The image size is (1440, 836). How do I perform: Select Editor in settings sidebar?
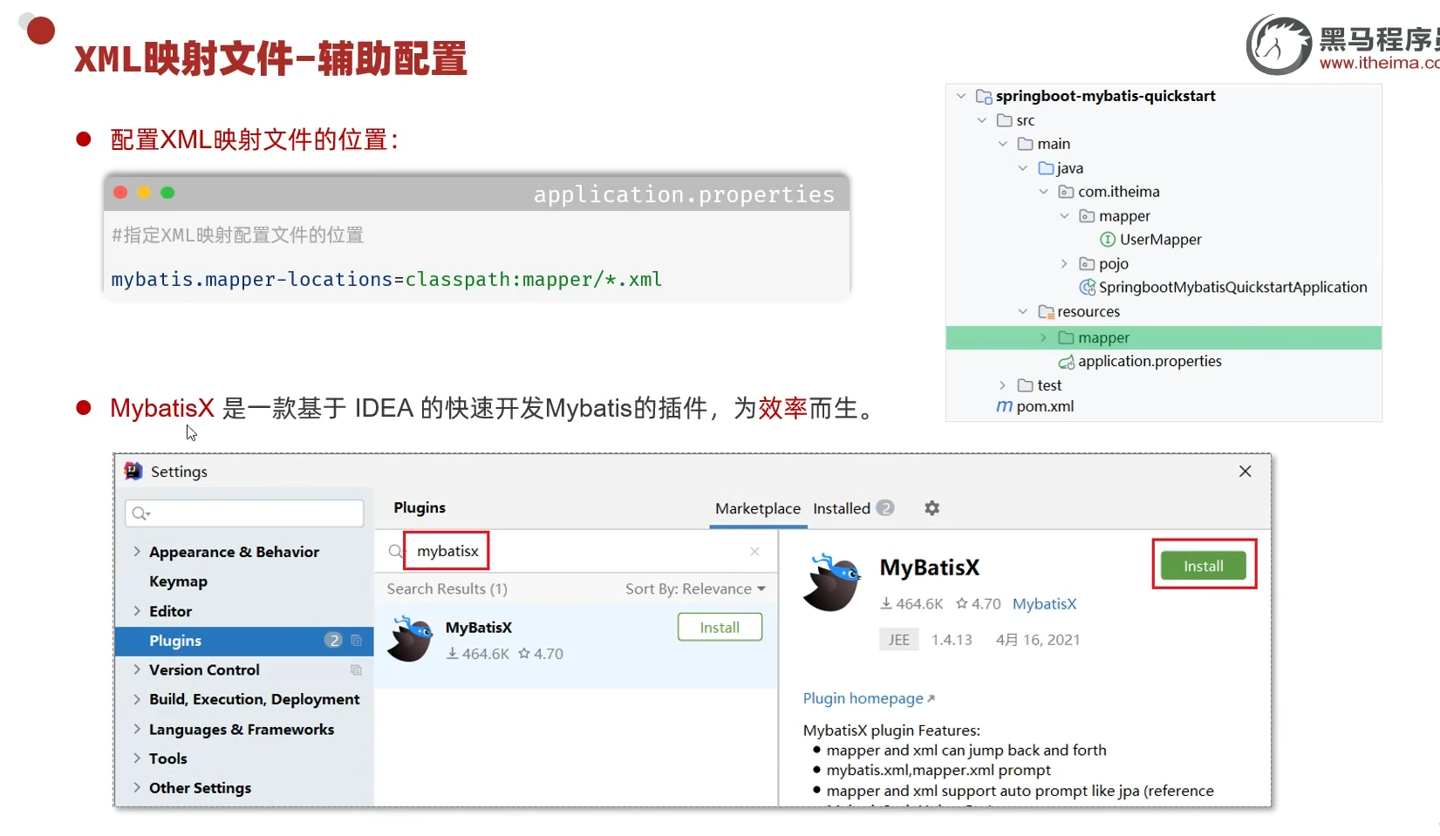click(x=170, y=611)
